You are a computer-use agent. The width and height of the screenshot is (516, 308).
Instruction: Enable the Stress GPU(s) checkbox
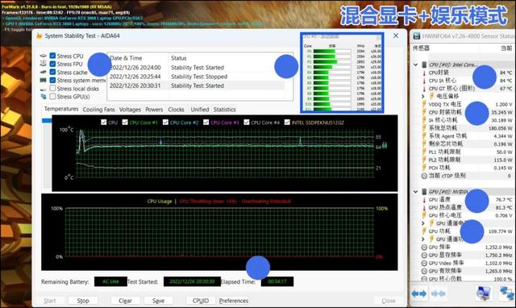click(52, 97)
